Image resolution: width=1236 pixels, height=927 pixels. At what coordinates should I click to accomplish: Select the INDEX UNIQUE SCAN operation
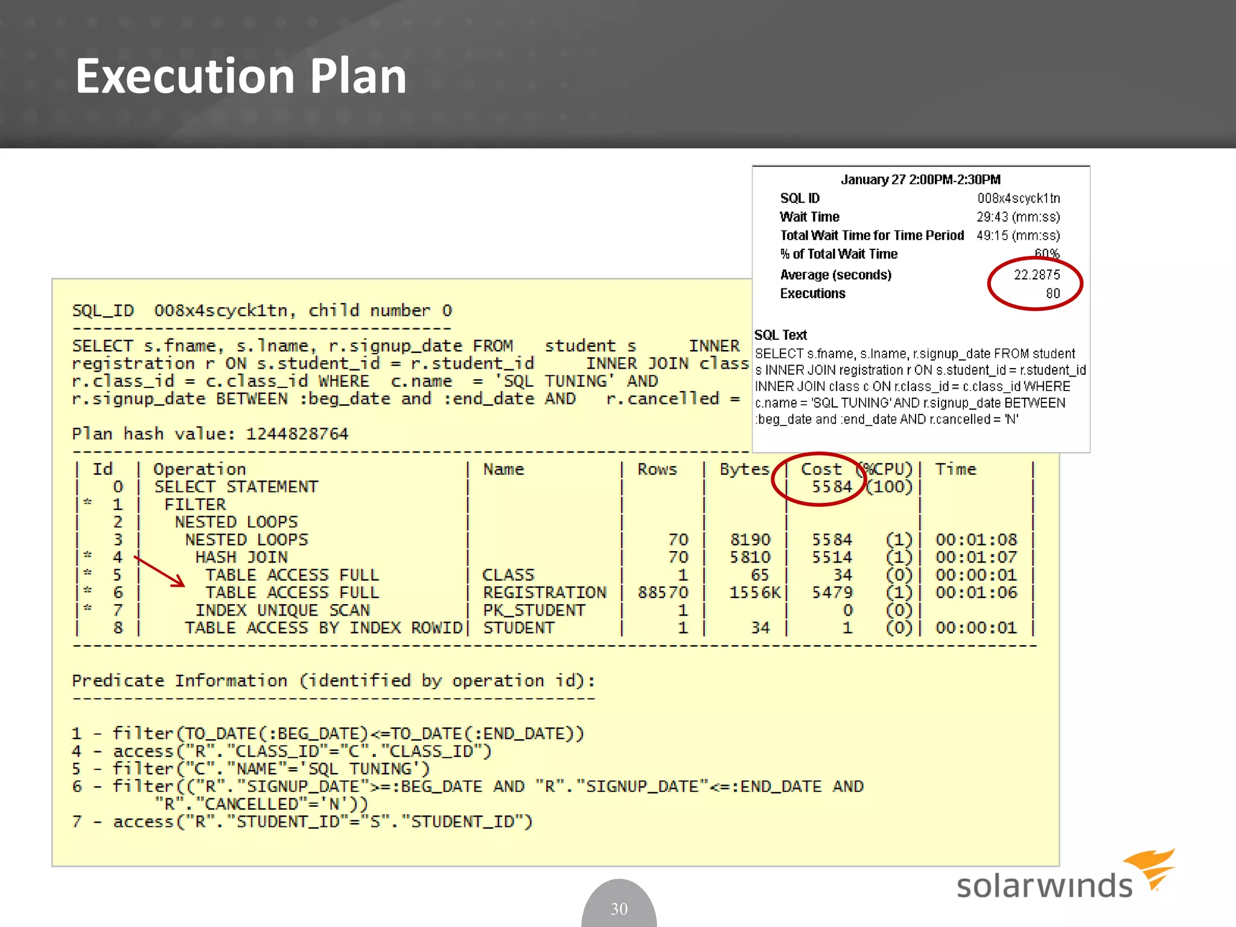pyautogui.click(x=282, y=610)
